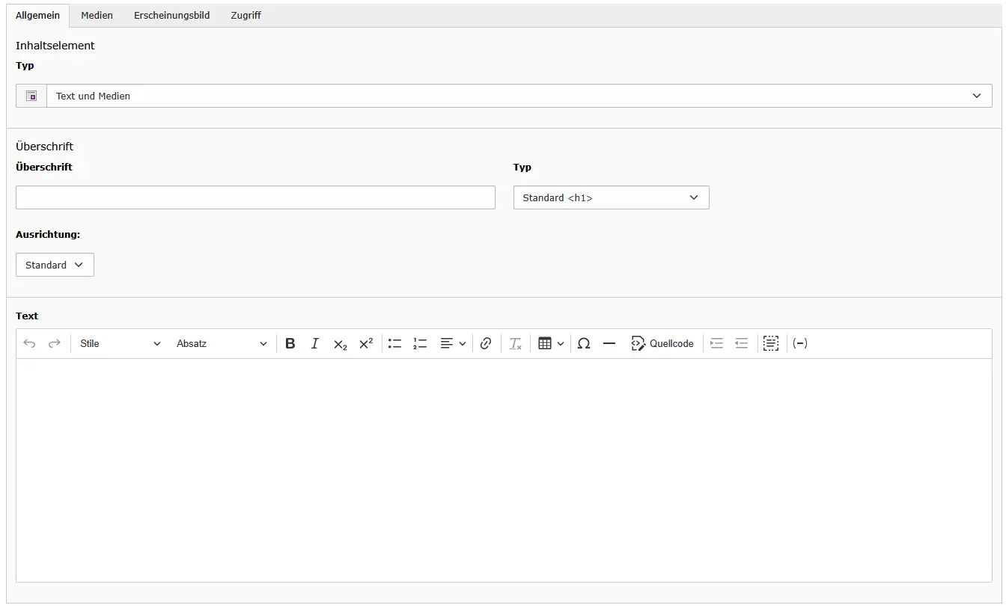The image size is (1006, 611).
Task: Switch to the Medien tab
Action: 97,16
